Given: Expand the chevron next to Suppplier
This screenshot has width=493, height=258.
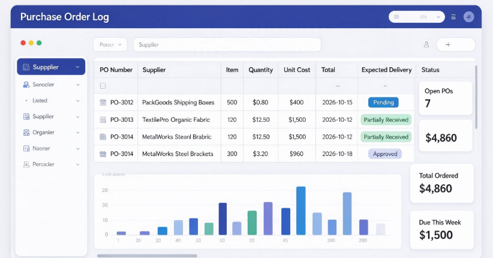Looking at the screenshot, I should [x=77, y=67].
